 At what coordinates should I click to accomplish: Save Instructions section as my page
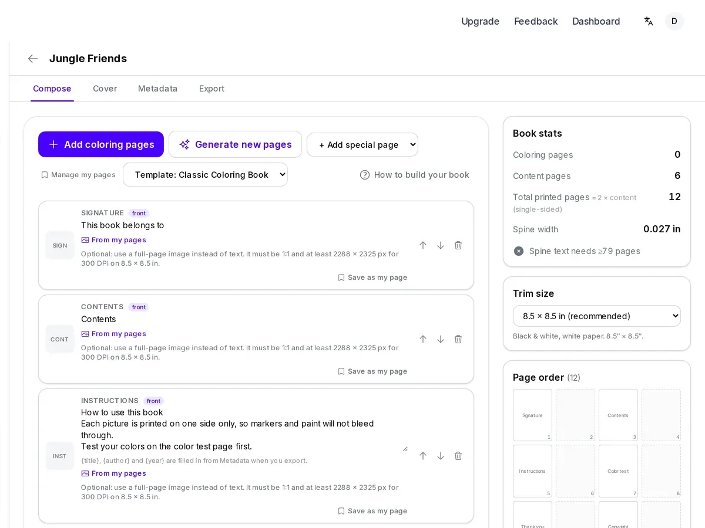point(372,511)
